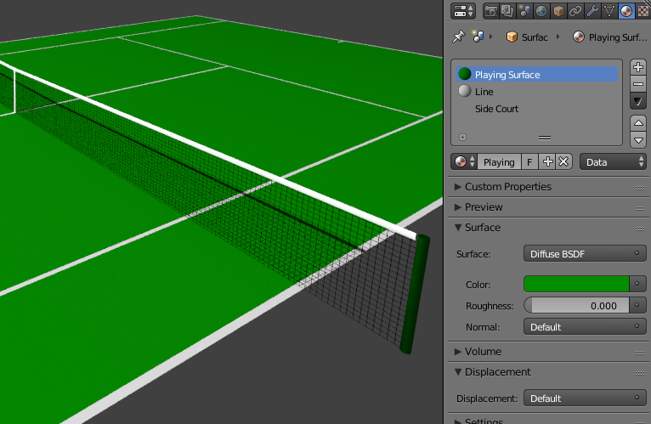Collapse the Surface panel
Image resolution: width=651 pixels, height=424 pixels.
458,228
